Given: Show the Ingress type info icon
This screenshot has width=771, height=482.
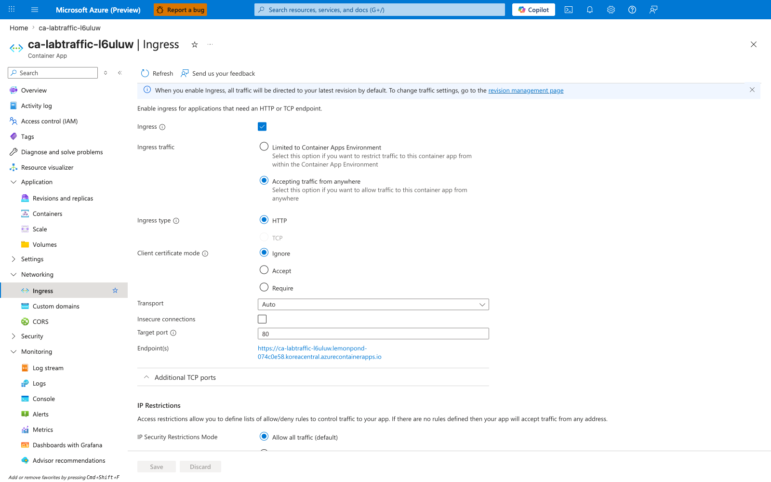Looking at the screenshot, I should point(176,221).
